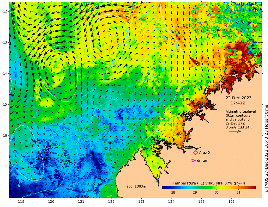Viewport: 268px width, 207px height.
Task: Click the longitude axis label '121'
Action: [x=81, y=202]
